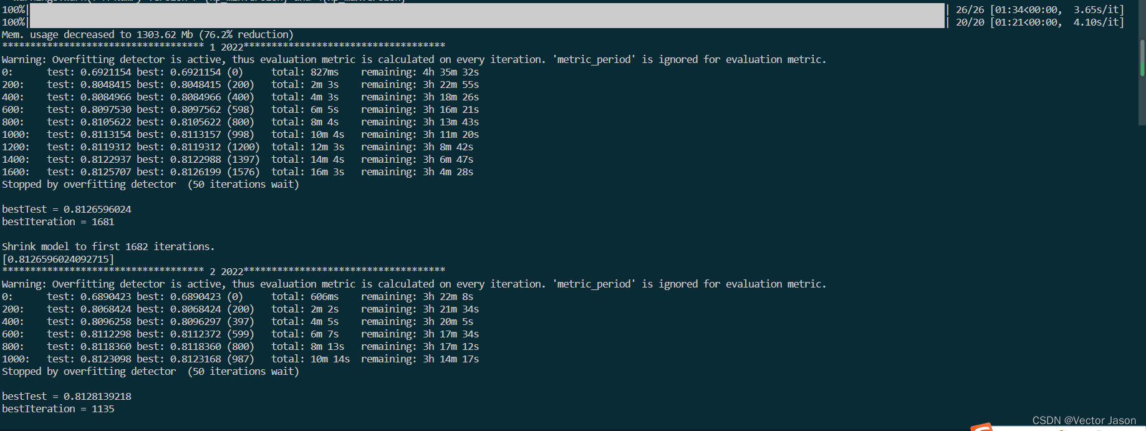The image size is (1146, 431).
Task: Click the '1 2022' fold separator line
Action: pos(223,47)
